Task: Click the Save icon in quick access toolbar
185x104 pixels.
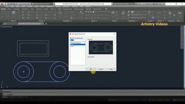Action: [x=12, y=4]
